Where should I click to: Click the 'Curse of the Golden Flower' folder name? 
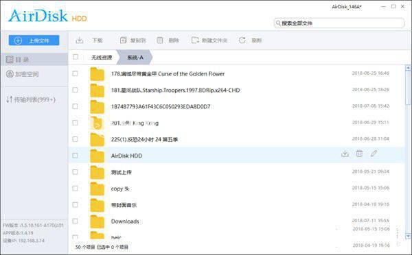coord(168,74)
